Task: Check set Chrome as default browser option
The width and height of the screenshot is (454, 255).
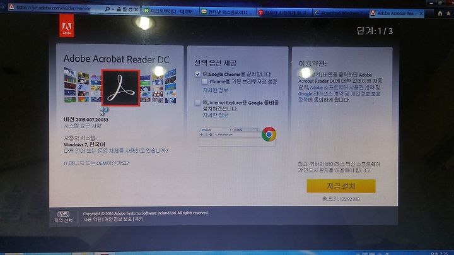Action: (x=205, y=81)
